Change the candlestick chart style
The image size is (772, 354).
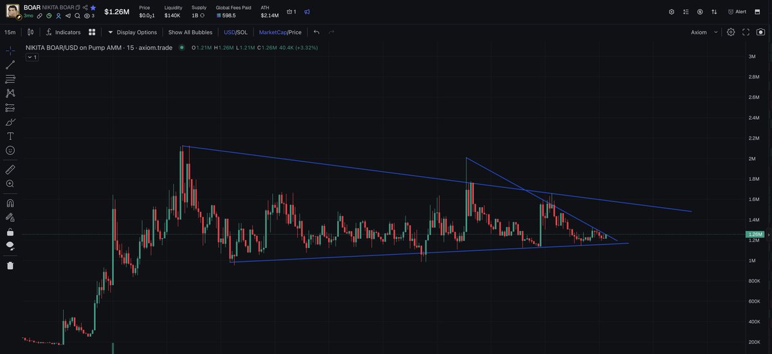click(x=29, y=32)
